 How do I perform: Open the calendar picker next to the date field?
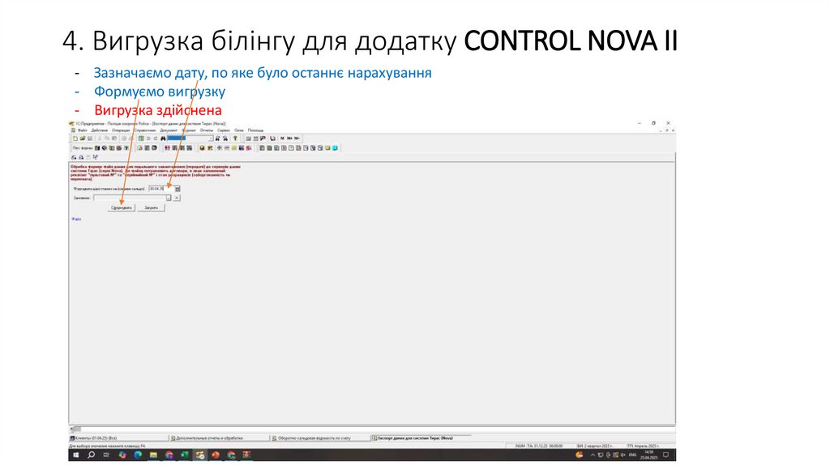click(178, 188)
